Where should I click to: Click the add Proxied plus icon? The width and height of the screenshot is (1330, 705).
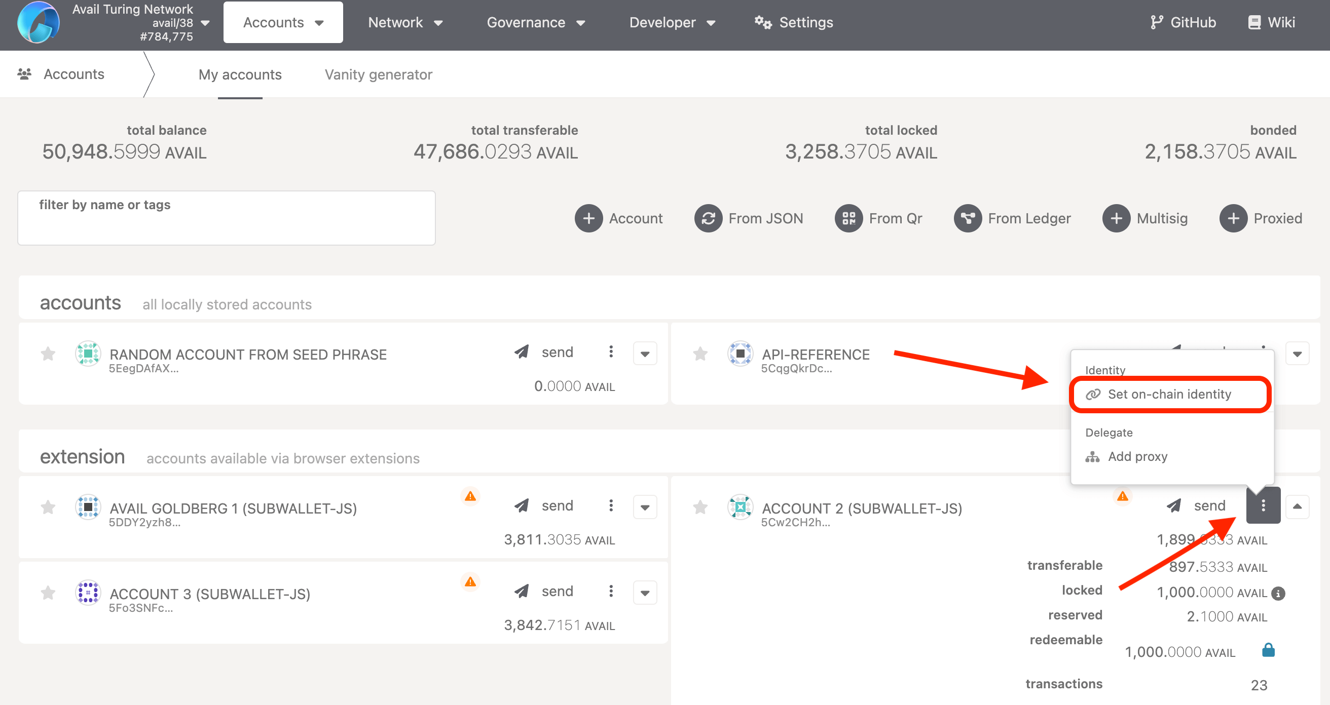pyautogui.click(x=1233, y=218)
